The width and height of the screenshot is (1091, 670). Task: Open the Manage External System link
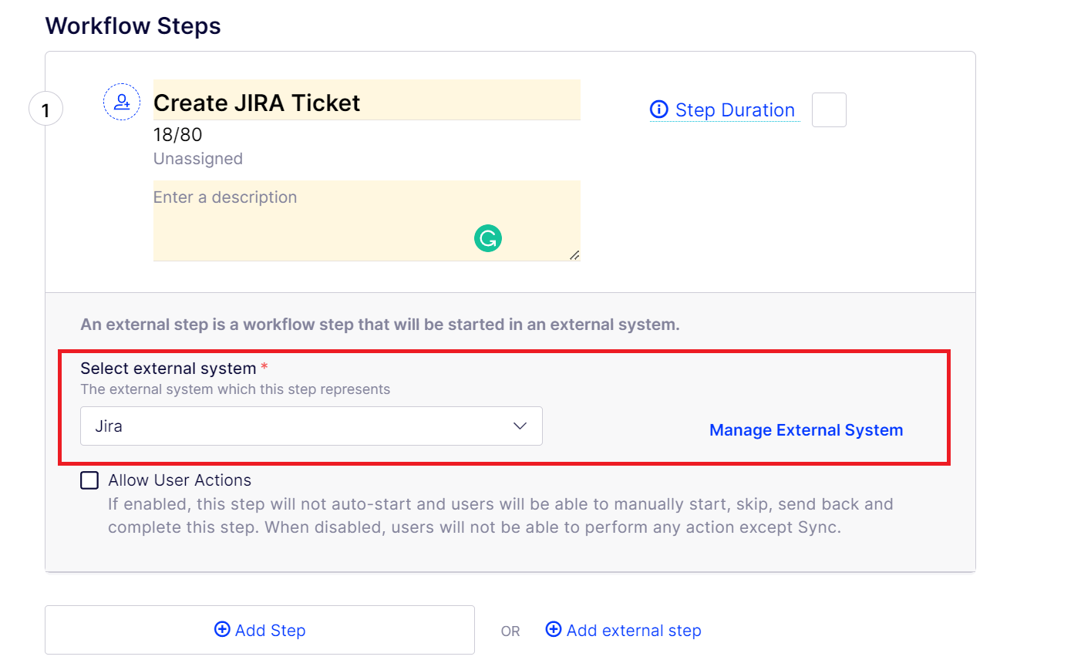(806, 430)
